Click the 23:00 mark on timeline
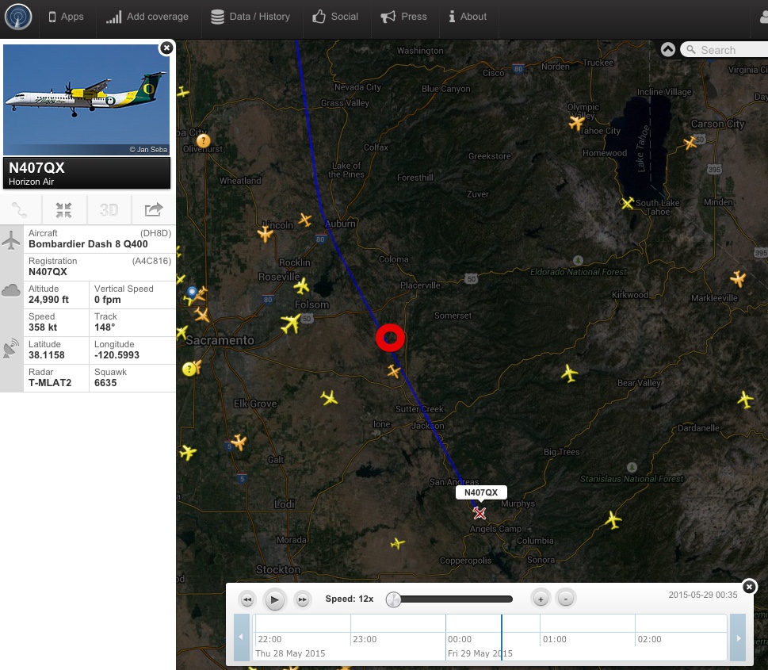 (x=365, y=639)
